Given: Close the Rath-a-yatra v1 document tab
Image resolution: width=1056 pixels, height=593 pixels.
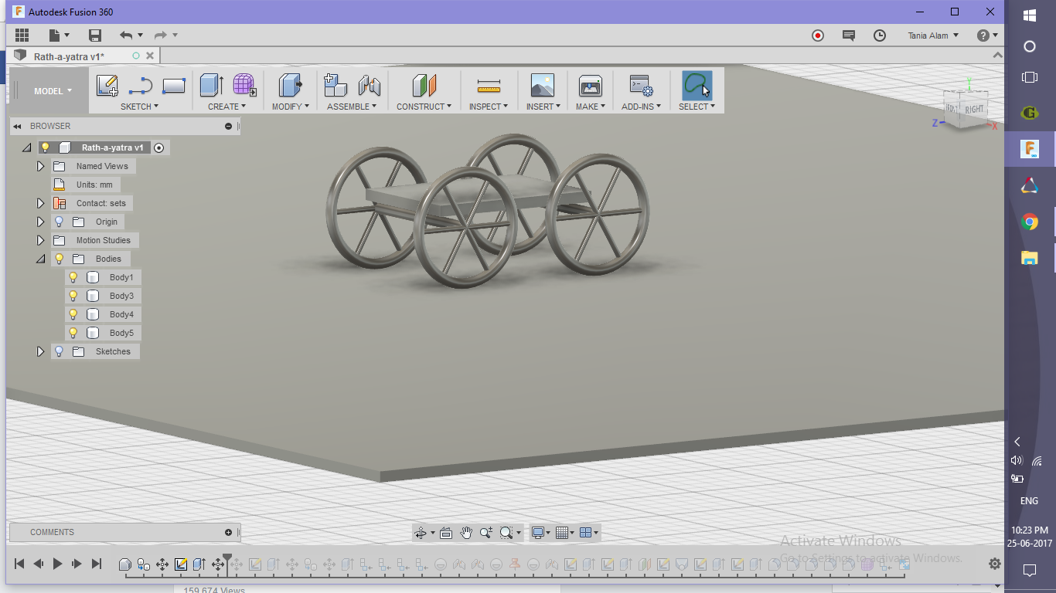Looking at the screenshot, I should coord(150,56).
